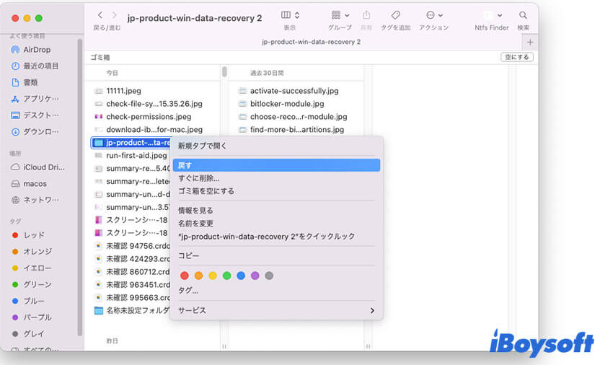Select file check-permissions.jpeg

[143, 117]
